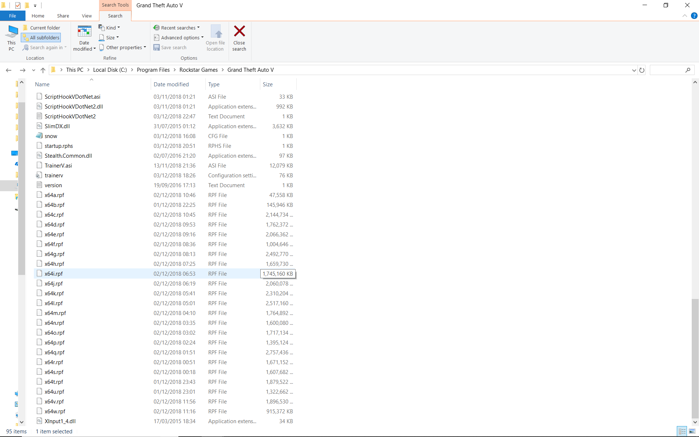Click the refresh icon beside address bar
Image resolution: width=699 pixels, height=437 pixels.
[642, 70]
